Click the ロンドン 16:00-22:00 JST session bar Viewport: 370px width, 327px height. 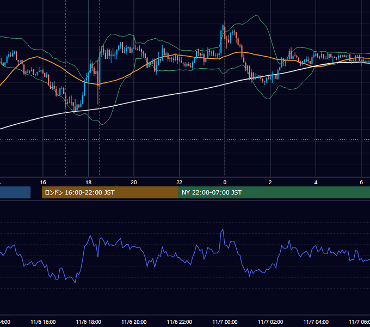[x=110, y=192]
